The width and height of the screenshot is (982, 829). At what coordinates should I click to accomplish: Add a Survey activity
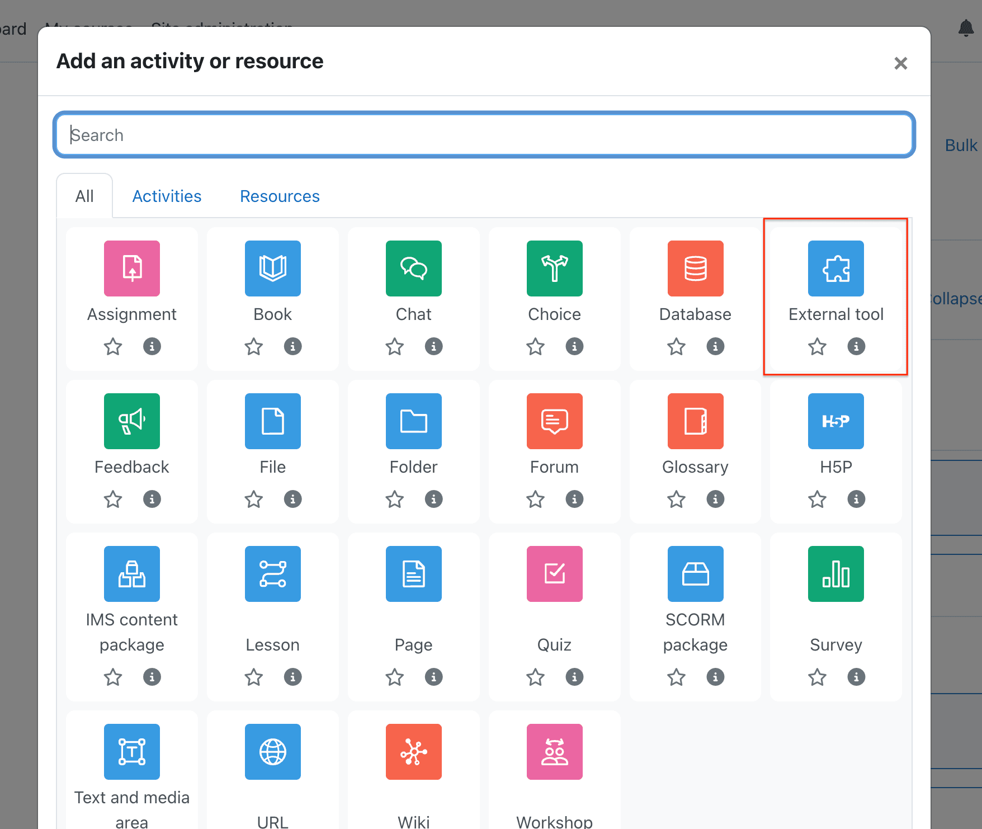836,574
